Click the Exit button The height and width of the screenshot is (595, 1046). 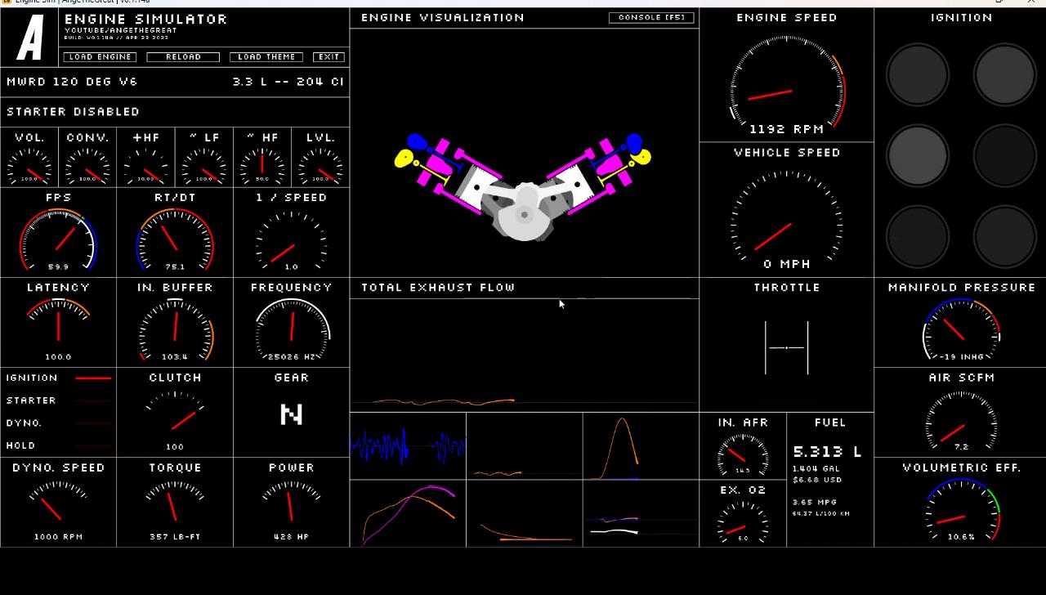329,57
